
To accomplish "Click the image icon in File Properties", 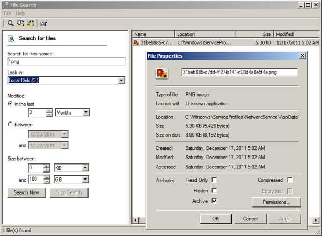I will click(x=162, y=74).
